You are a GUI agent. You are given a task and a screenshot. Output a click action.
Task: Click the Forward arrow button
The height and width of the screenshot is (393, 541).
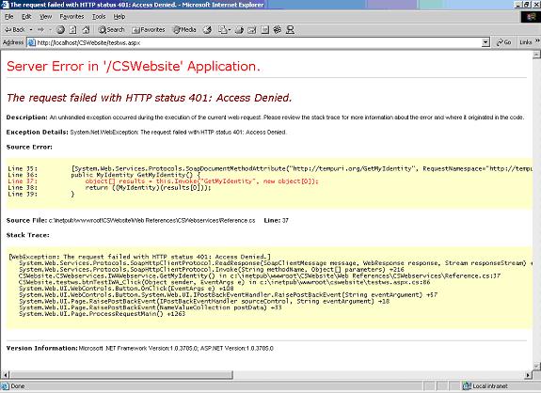tap(41, 30)
